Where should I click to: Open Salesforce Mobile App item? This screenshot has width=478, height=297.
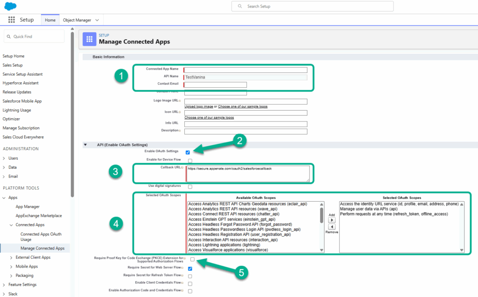point(22,101)
